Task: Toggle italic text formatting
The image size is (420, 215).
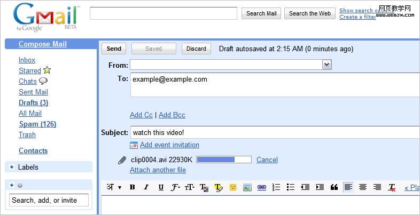Action: 146,187
